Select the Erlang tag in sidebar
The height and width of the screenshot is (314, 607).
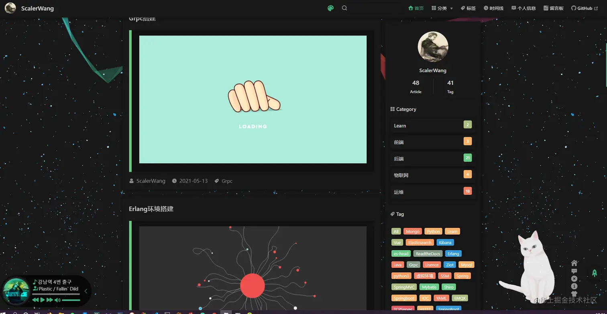pyautogui.click(x=453, y=253)
